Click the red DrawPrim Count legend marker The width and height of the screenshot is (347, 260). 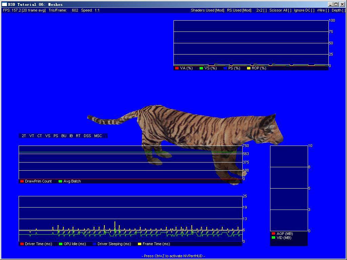(22, 181)
